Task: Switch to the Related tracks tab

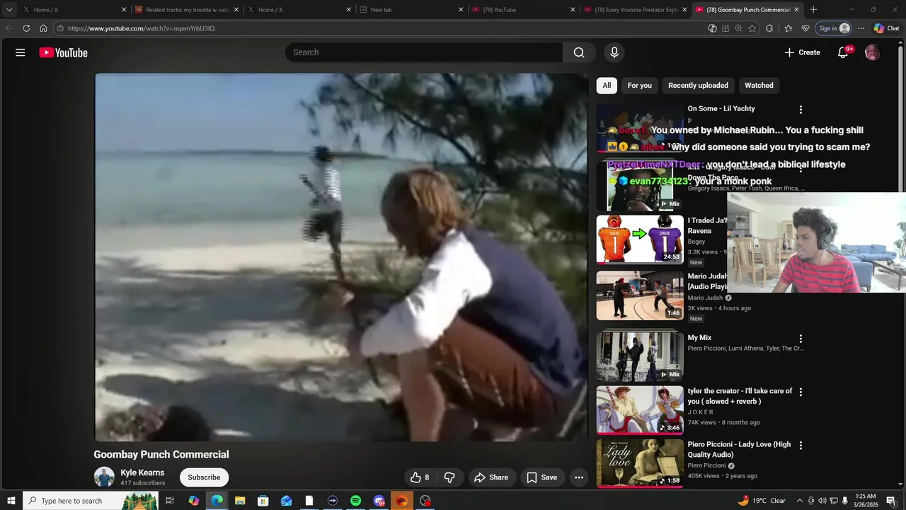Action: click(x=187, y=10)
